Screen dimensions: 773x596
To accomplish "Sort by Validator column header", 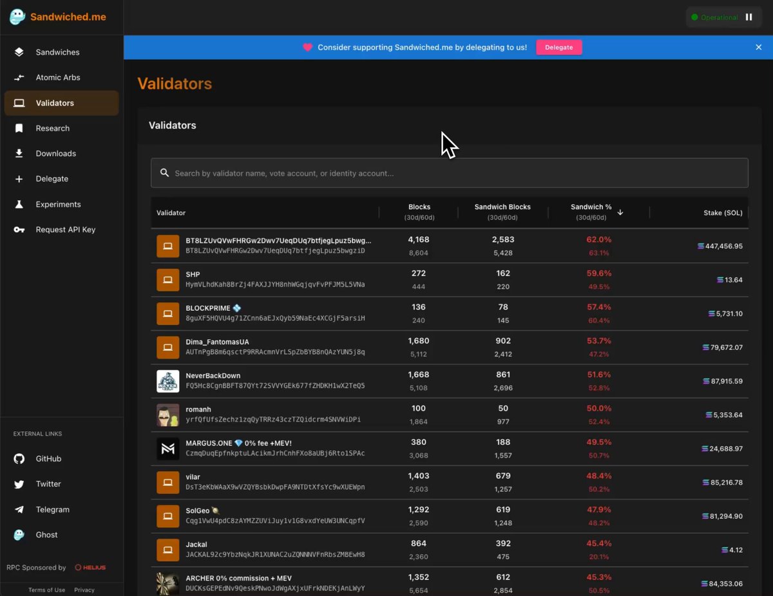I will tap(171, 212).
